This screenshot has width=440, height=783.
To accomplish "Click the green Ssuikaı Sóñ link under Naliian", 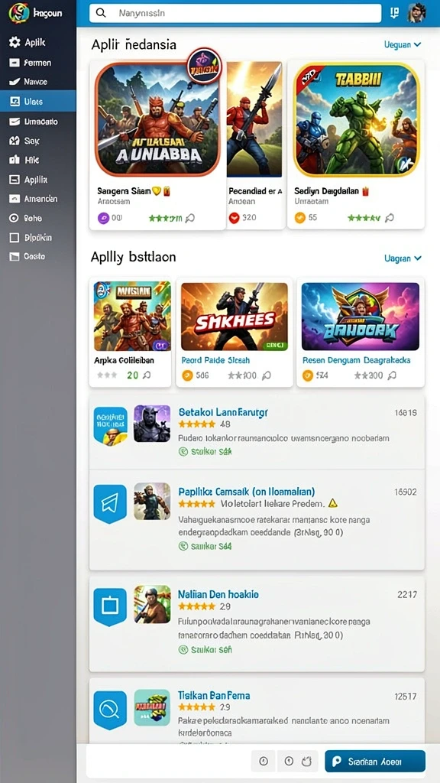I will (205, 650).
